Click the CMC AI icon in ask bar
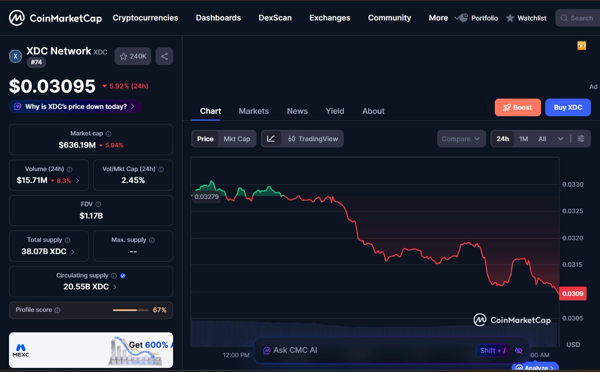 pos(267,350)
